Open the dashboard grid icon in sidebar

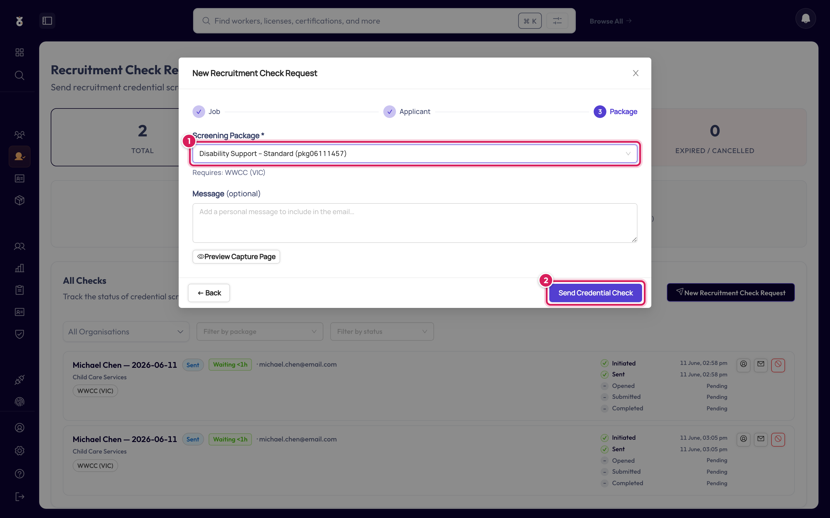point(20,52)
